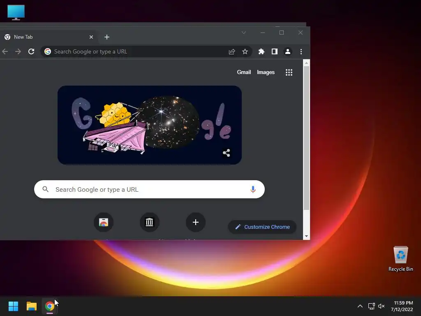
Task: Open the Google apps grid
Action: pyautogui.click(x=289, y=72)
